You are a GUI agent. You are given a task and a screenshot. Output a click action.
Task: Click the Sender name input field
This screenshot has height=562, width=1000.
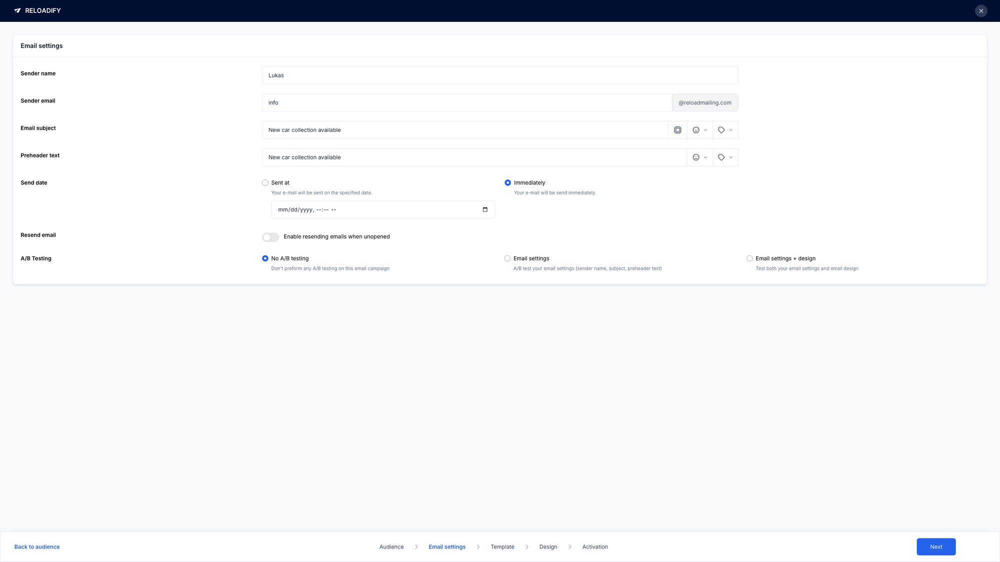tap(500, 75)
